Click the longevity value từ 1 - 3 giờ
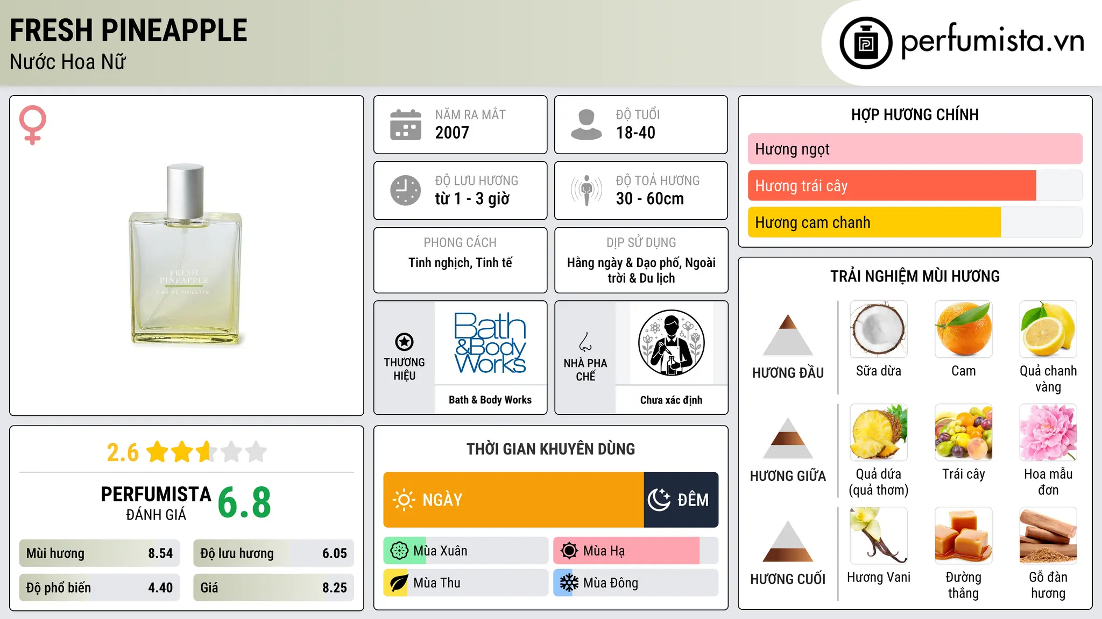Image resolution: width=1102 pixels, height=619 pixels. coord(472,199)
